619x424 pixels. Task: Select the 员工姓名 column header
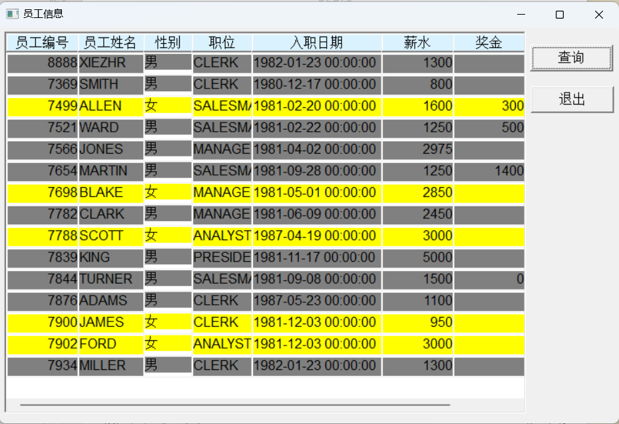pyautogui.click(x=111, y=43)
